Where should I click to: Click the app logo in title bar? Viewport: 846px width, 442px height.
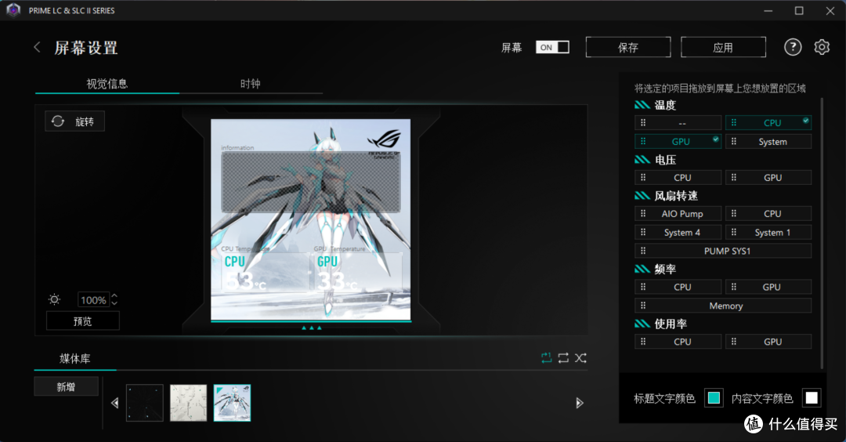13,10
